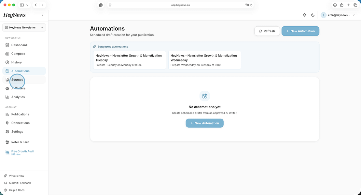361x195 pixels.
Task: Click the HeyNews logo
Action: tap(14, 15)
